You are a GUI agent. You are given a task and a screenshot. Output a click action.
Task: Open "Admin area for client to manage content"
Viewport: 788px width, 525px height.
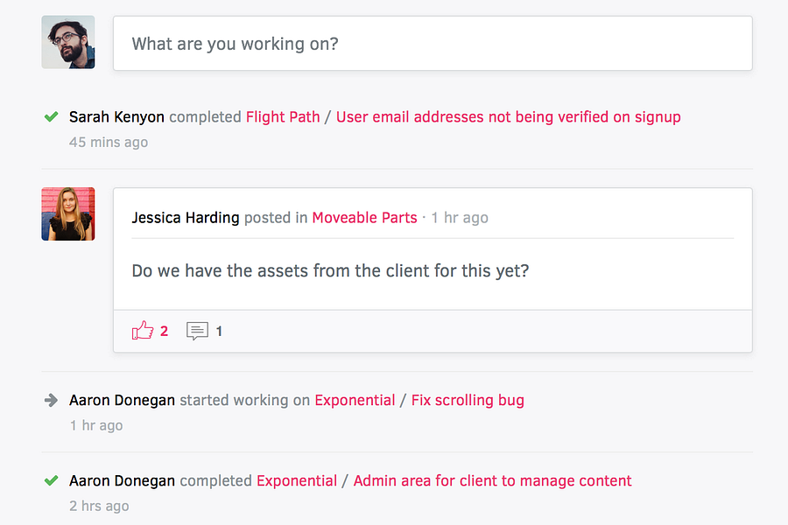click(492, 480)
